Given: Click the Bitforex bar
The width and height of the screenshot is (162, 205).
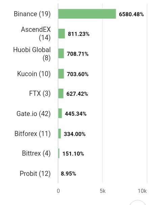Looking at the screenshot, I should [59, 134].
